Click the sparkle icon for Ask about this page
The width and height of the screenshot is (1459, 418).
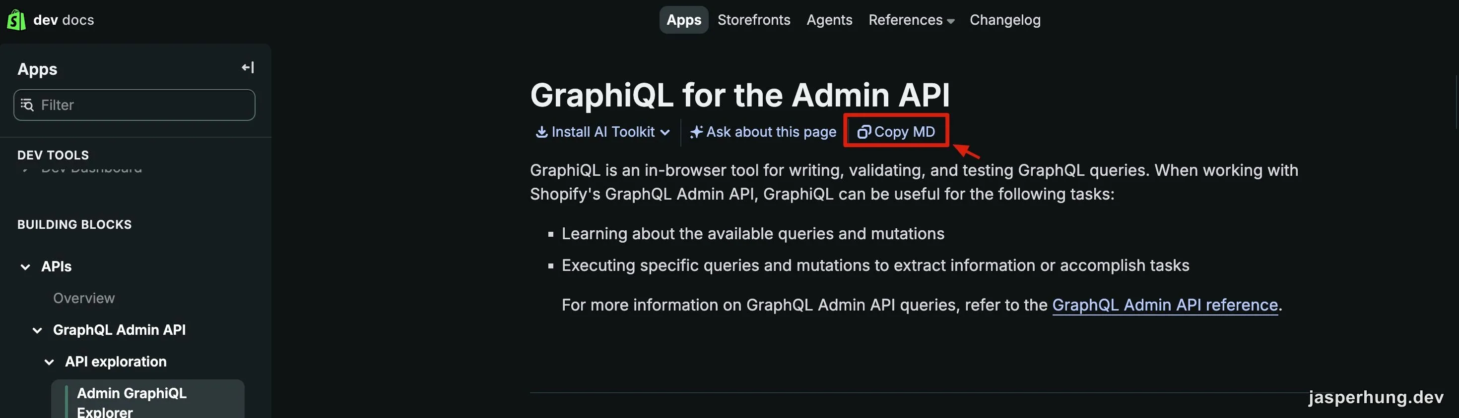696,132
